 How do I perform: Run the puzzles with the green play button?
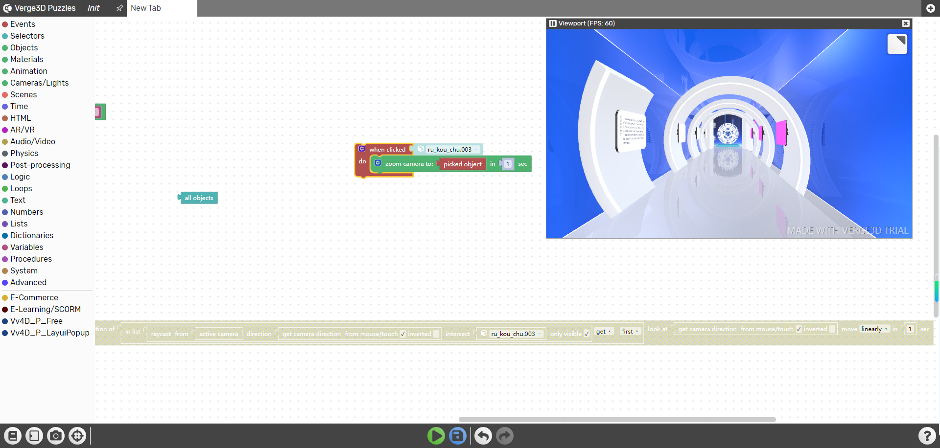[x=436, y=436]
